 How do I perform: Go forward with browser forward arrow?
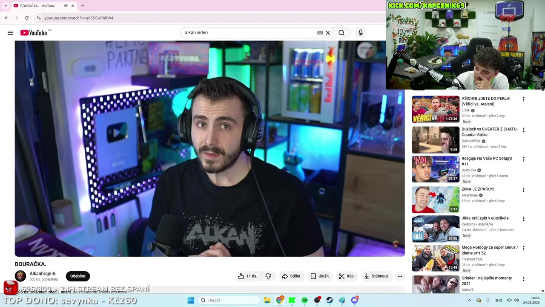click(16, 18)
